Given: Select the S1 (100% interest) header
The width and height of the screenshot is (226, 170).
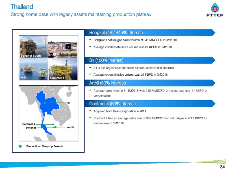Looking at the screenshot, I should point(150,60).
